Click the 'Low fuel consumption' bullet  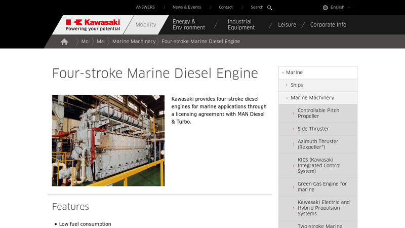(x=85, y=224)
